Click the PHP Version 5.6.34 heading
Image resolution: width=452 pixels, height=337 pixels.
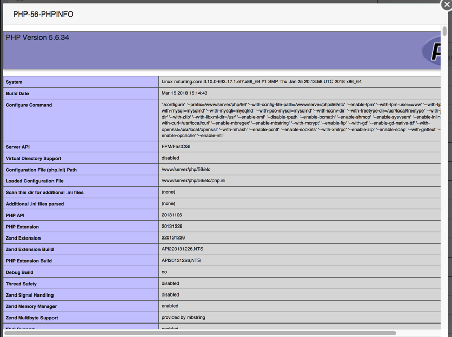tap(37, 38)
